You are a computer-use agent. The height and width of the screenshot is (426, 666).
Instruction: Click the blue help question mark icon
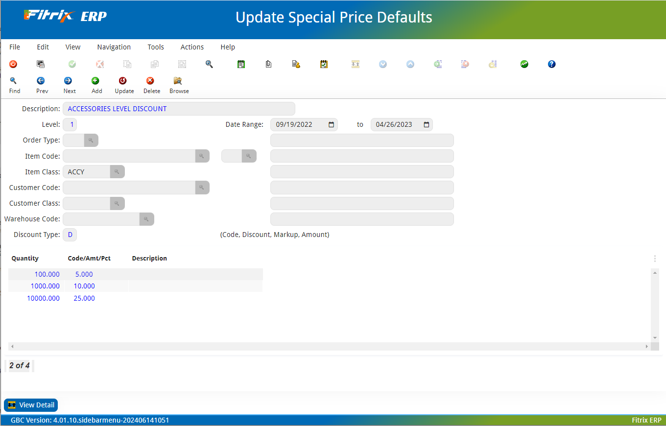(x=551, y=64)
